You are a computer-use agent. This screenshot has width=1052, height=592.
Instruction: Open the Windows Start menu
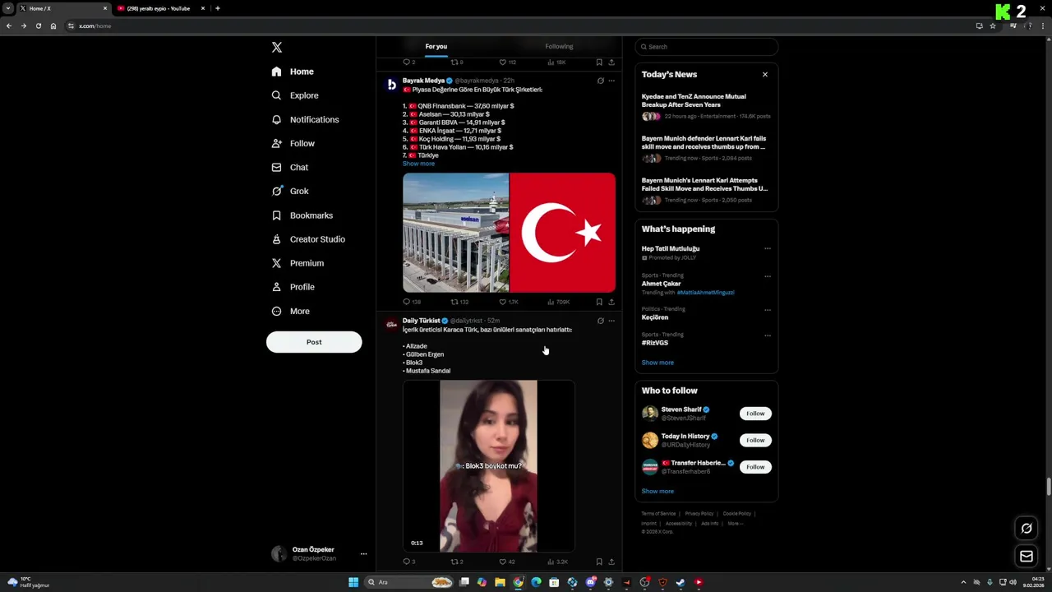point(353,582)
